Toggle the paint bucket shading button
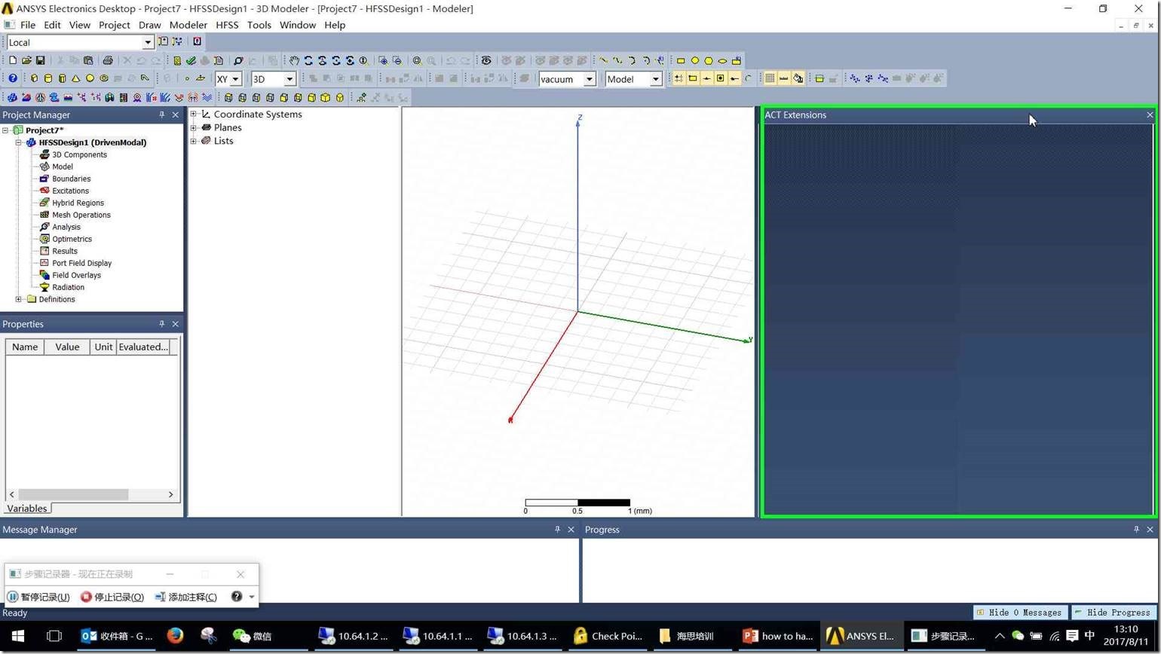 pos(798,78)
